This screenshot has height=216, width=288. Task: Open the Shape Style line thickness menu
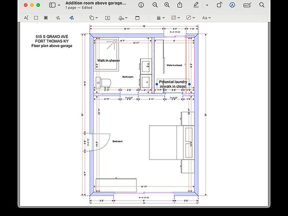(x=160, y=18)
